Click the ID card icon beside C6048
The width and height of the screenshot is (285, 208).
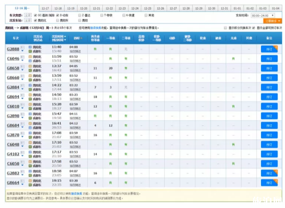(x=22, y=143)
